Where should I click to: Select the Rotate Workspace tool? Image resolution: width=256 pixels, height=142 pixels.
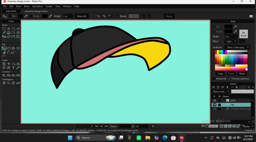click(14, 83)
